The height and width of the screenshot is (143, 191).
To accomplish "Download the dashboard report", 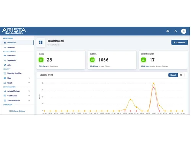I will point(179,42).
